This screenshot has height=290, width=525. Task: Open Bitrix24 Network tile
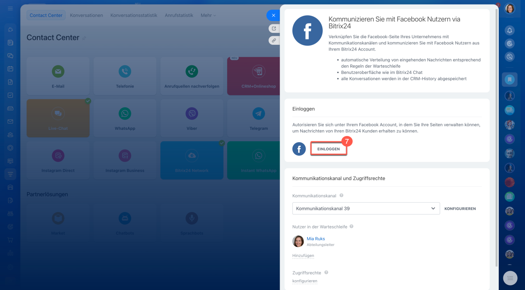click(192, 161)
